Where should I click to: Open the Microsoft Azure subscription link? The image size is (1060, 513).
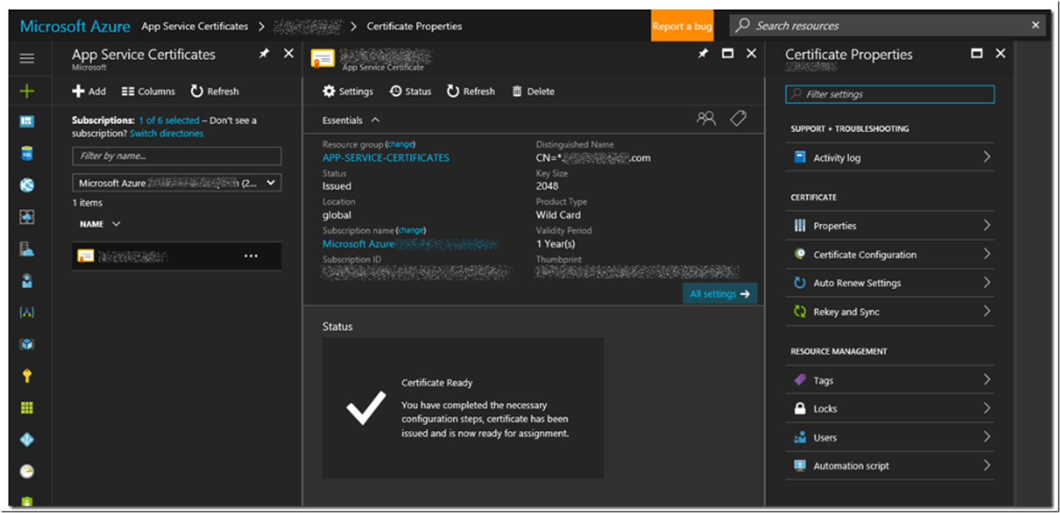click(410, 244)
